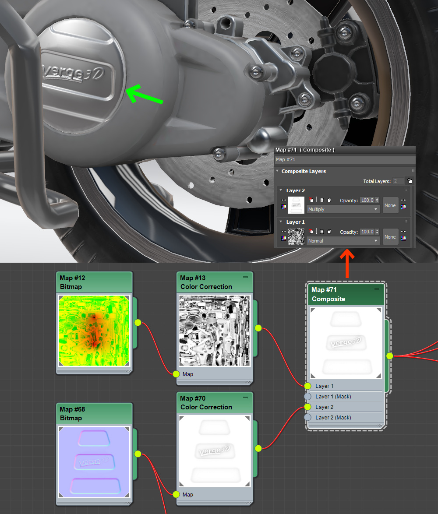Click Layer 2 opacity spinner arrows
This screenshot has height=514, width=438.
point(377,200)
